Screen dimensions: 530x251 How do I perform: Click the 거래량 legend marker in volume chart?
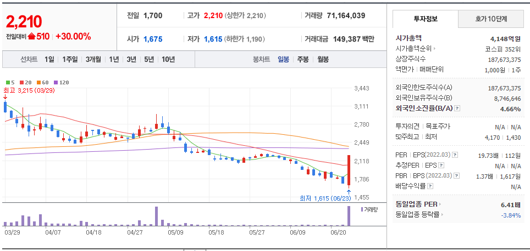click(x=362, y=209)
